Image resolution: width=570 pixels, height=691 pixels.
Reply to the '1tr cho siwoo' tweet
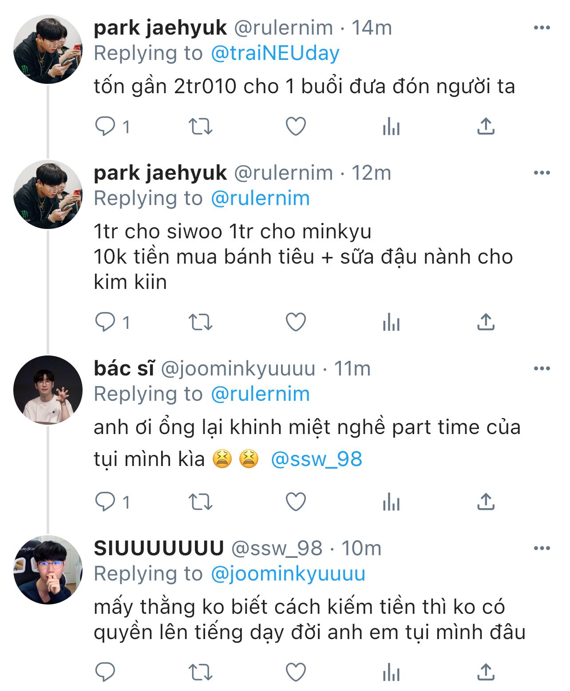pyautogui.click(x=106, y=322)
